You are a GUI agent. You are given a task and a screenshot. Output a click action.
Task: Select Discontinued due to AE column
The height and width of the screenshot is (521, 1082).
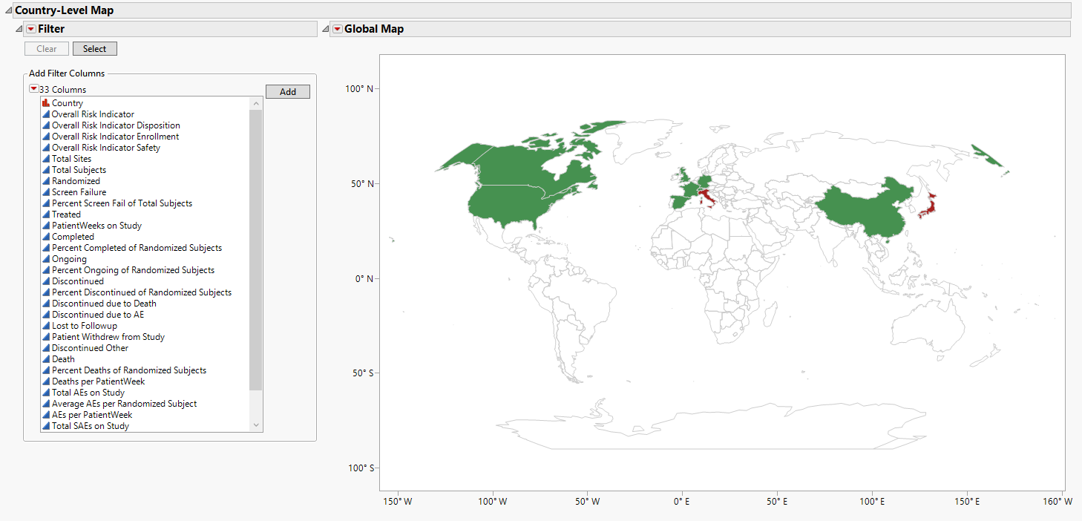(x=98, y=315)
